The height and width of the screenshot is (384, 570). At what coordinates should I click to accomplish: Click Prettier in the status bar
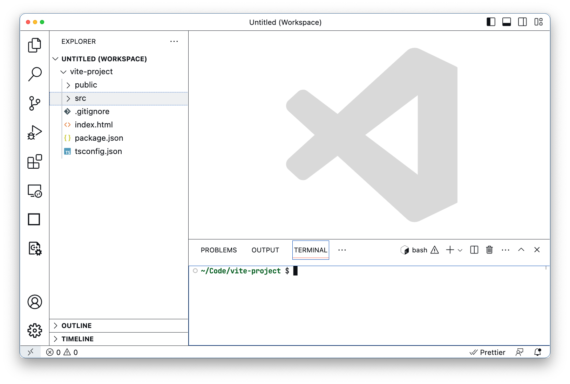488,352
